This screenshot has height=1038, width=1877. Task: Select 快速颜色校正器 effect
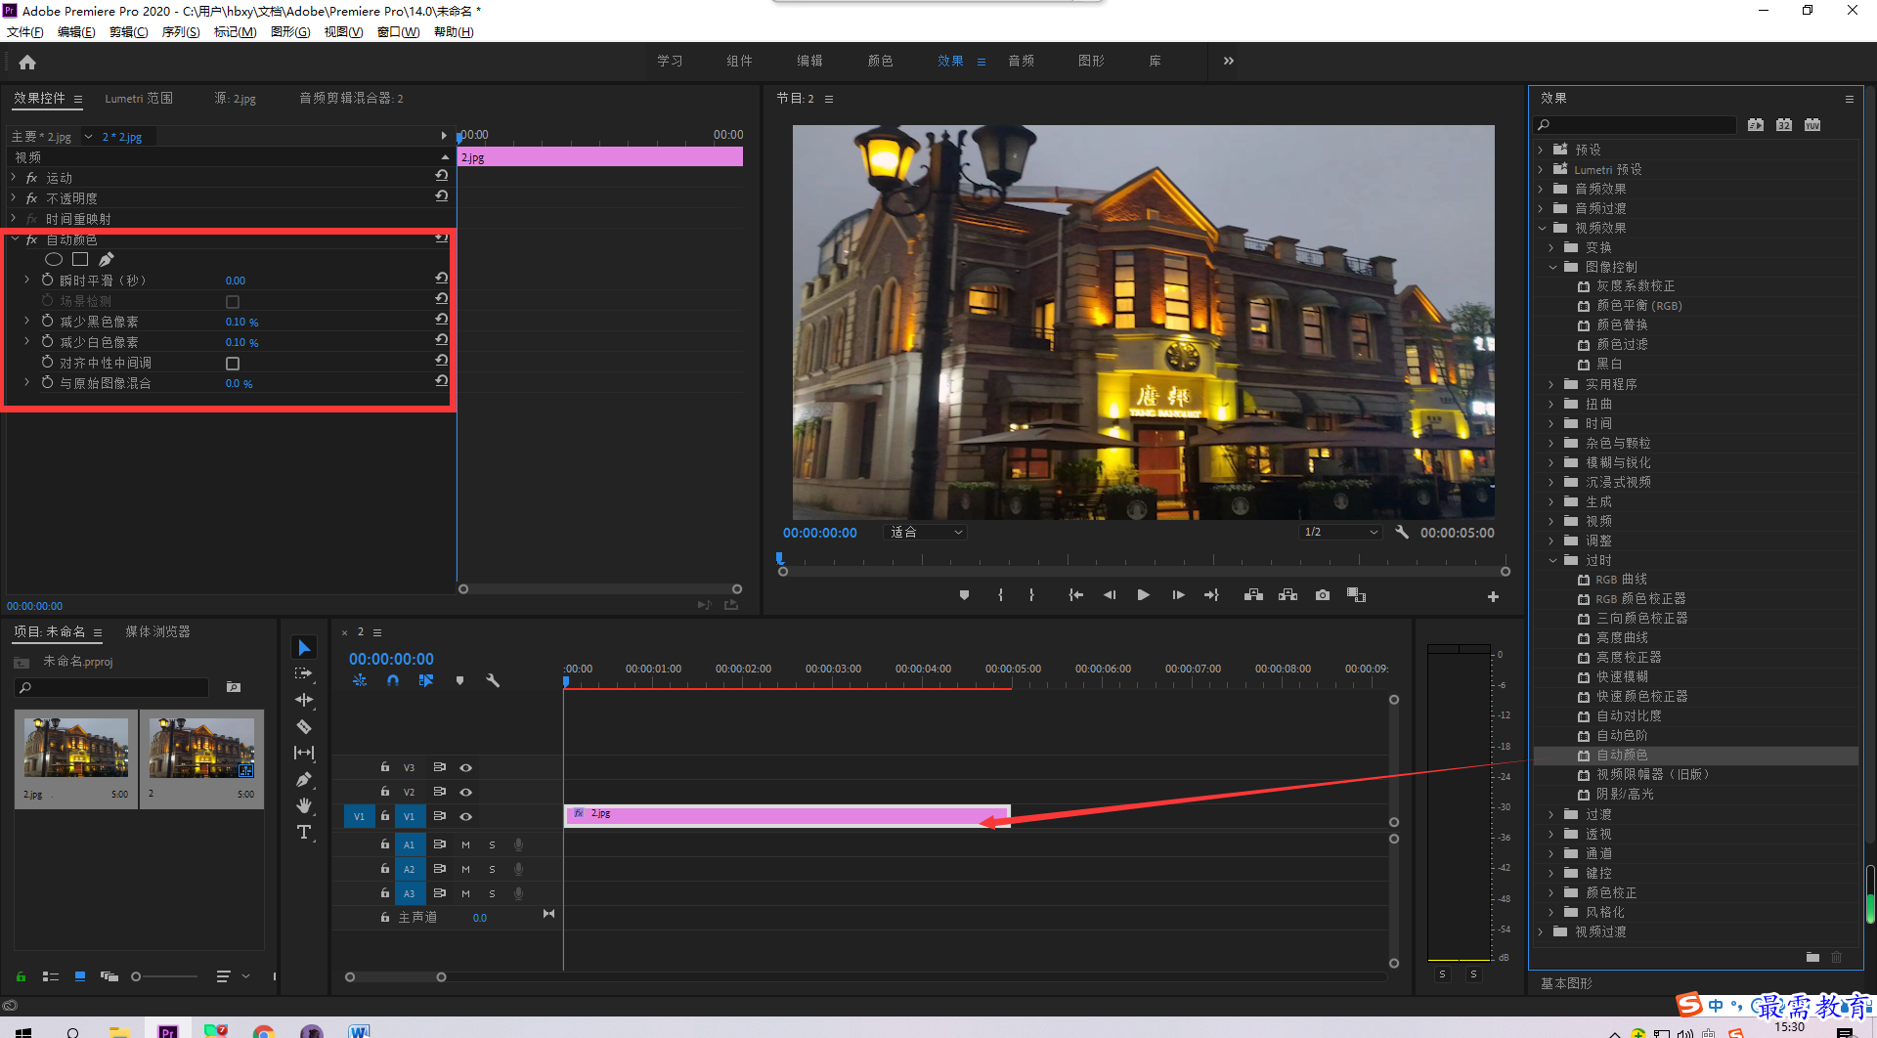click(1641, 697)
